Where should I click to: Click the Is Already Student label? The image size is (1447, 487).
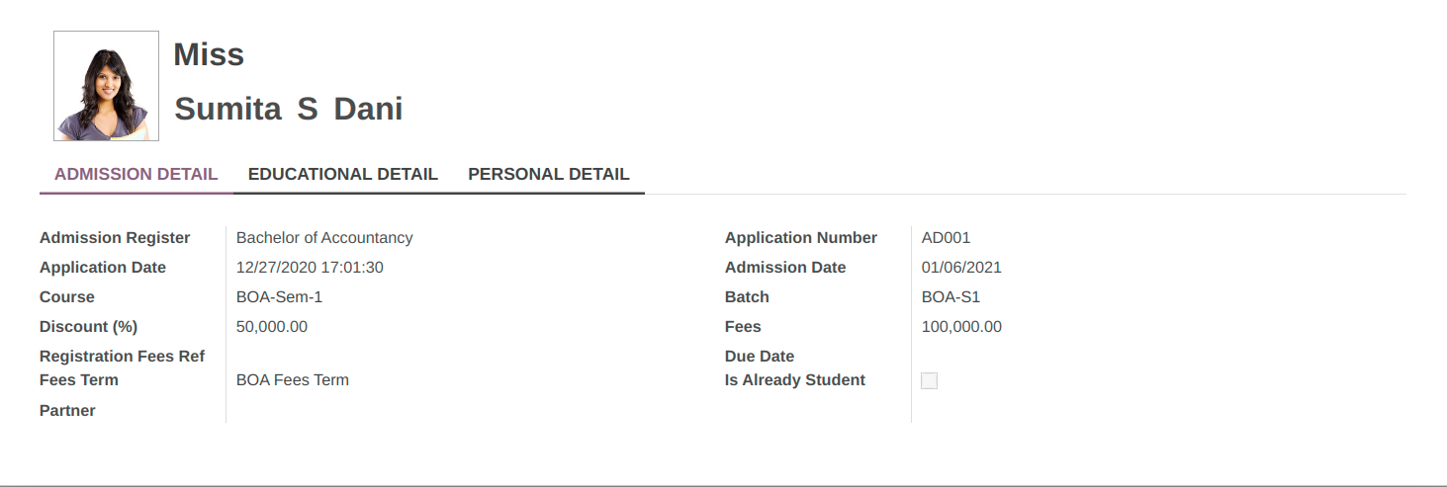[795, 380]
